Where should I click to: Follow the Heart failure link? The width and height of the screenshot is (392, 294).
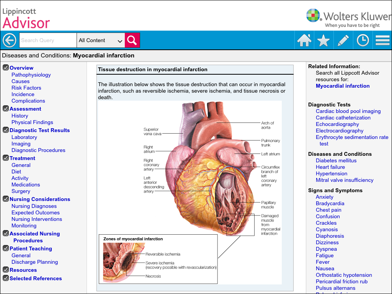tap(330, 167)
